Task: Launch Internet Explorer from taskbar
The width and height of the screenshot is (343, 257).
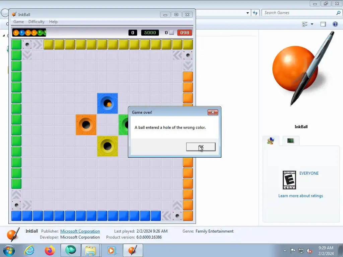Action: (29, 250)
